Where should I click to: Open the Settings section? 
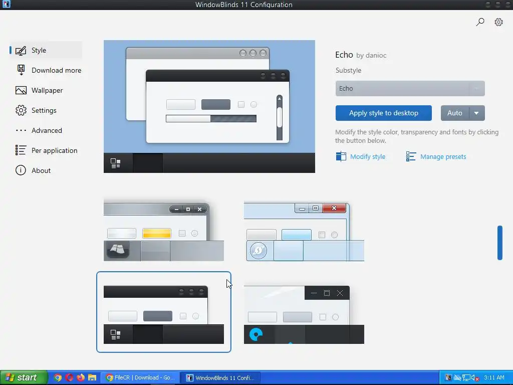(x=46, y=110)
